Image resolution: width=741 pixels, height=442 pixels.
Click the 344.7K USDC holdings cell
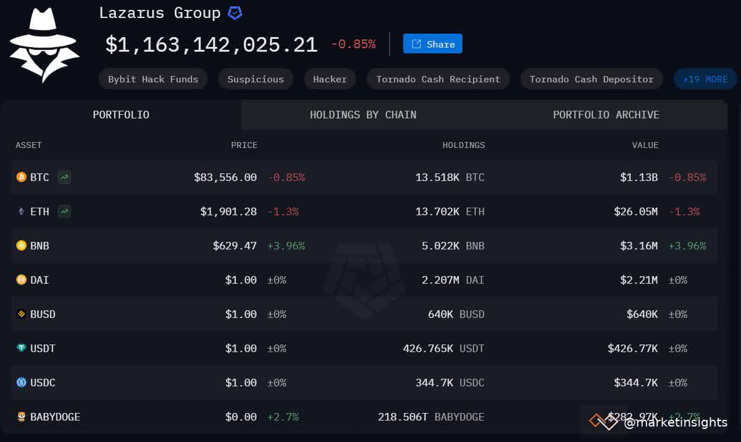tap(450, 383)
